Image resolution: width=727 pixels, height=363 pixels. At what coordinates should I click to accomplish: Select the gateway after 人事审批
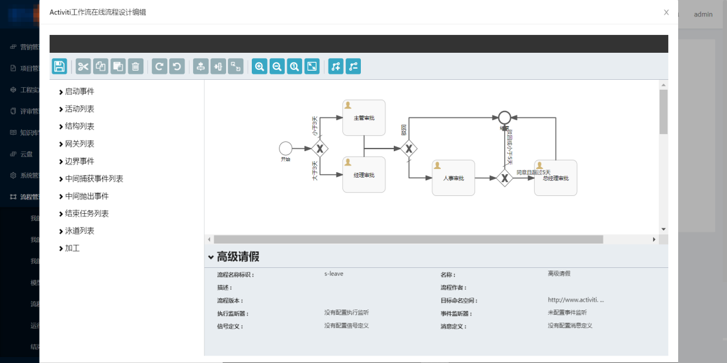[504, 178]
